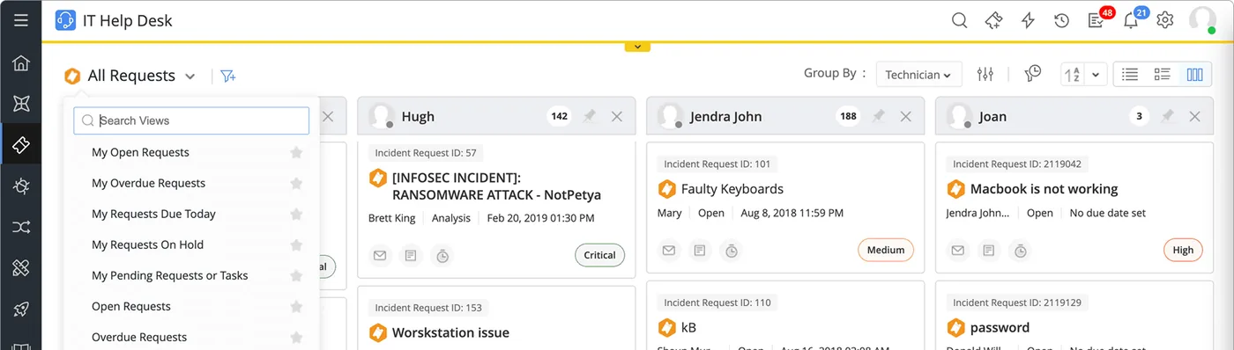Star the My Requests On Hold view
The width and height of the screenshot is (1234, 350).
pos(297,244)
